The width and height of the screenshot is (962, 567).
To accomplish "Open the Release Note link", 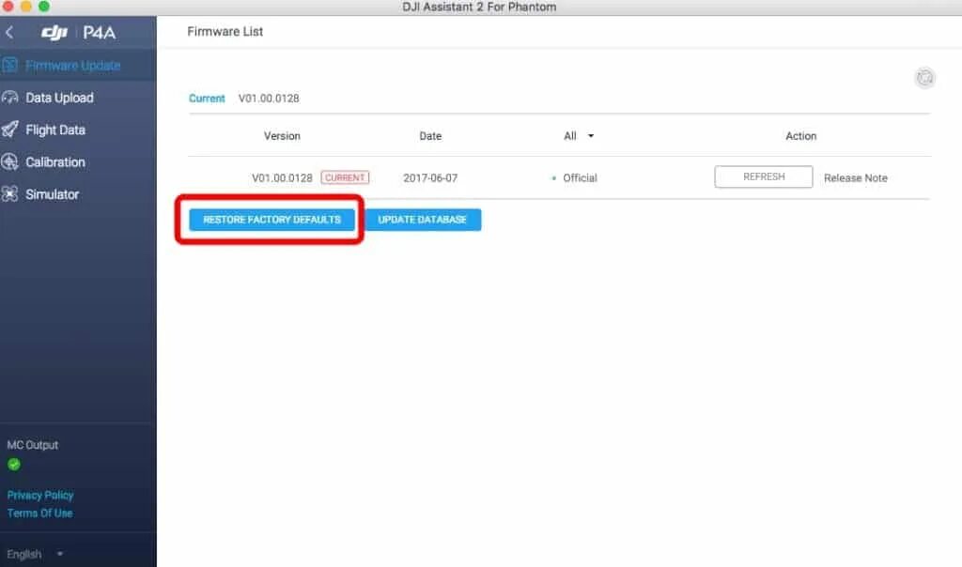I will point(855,177).
